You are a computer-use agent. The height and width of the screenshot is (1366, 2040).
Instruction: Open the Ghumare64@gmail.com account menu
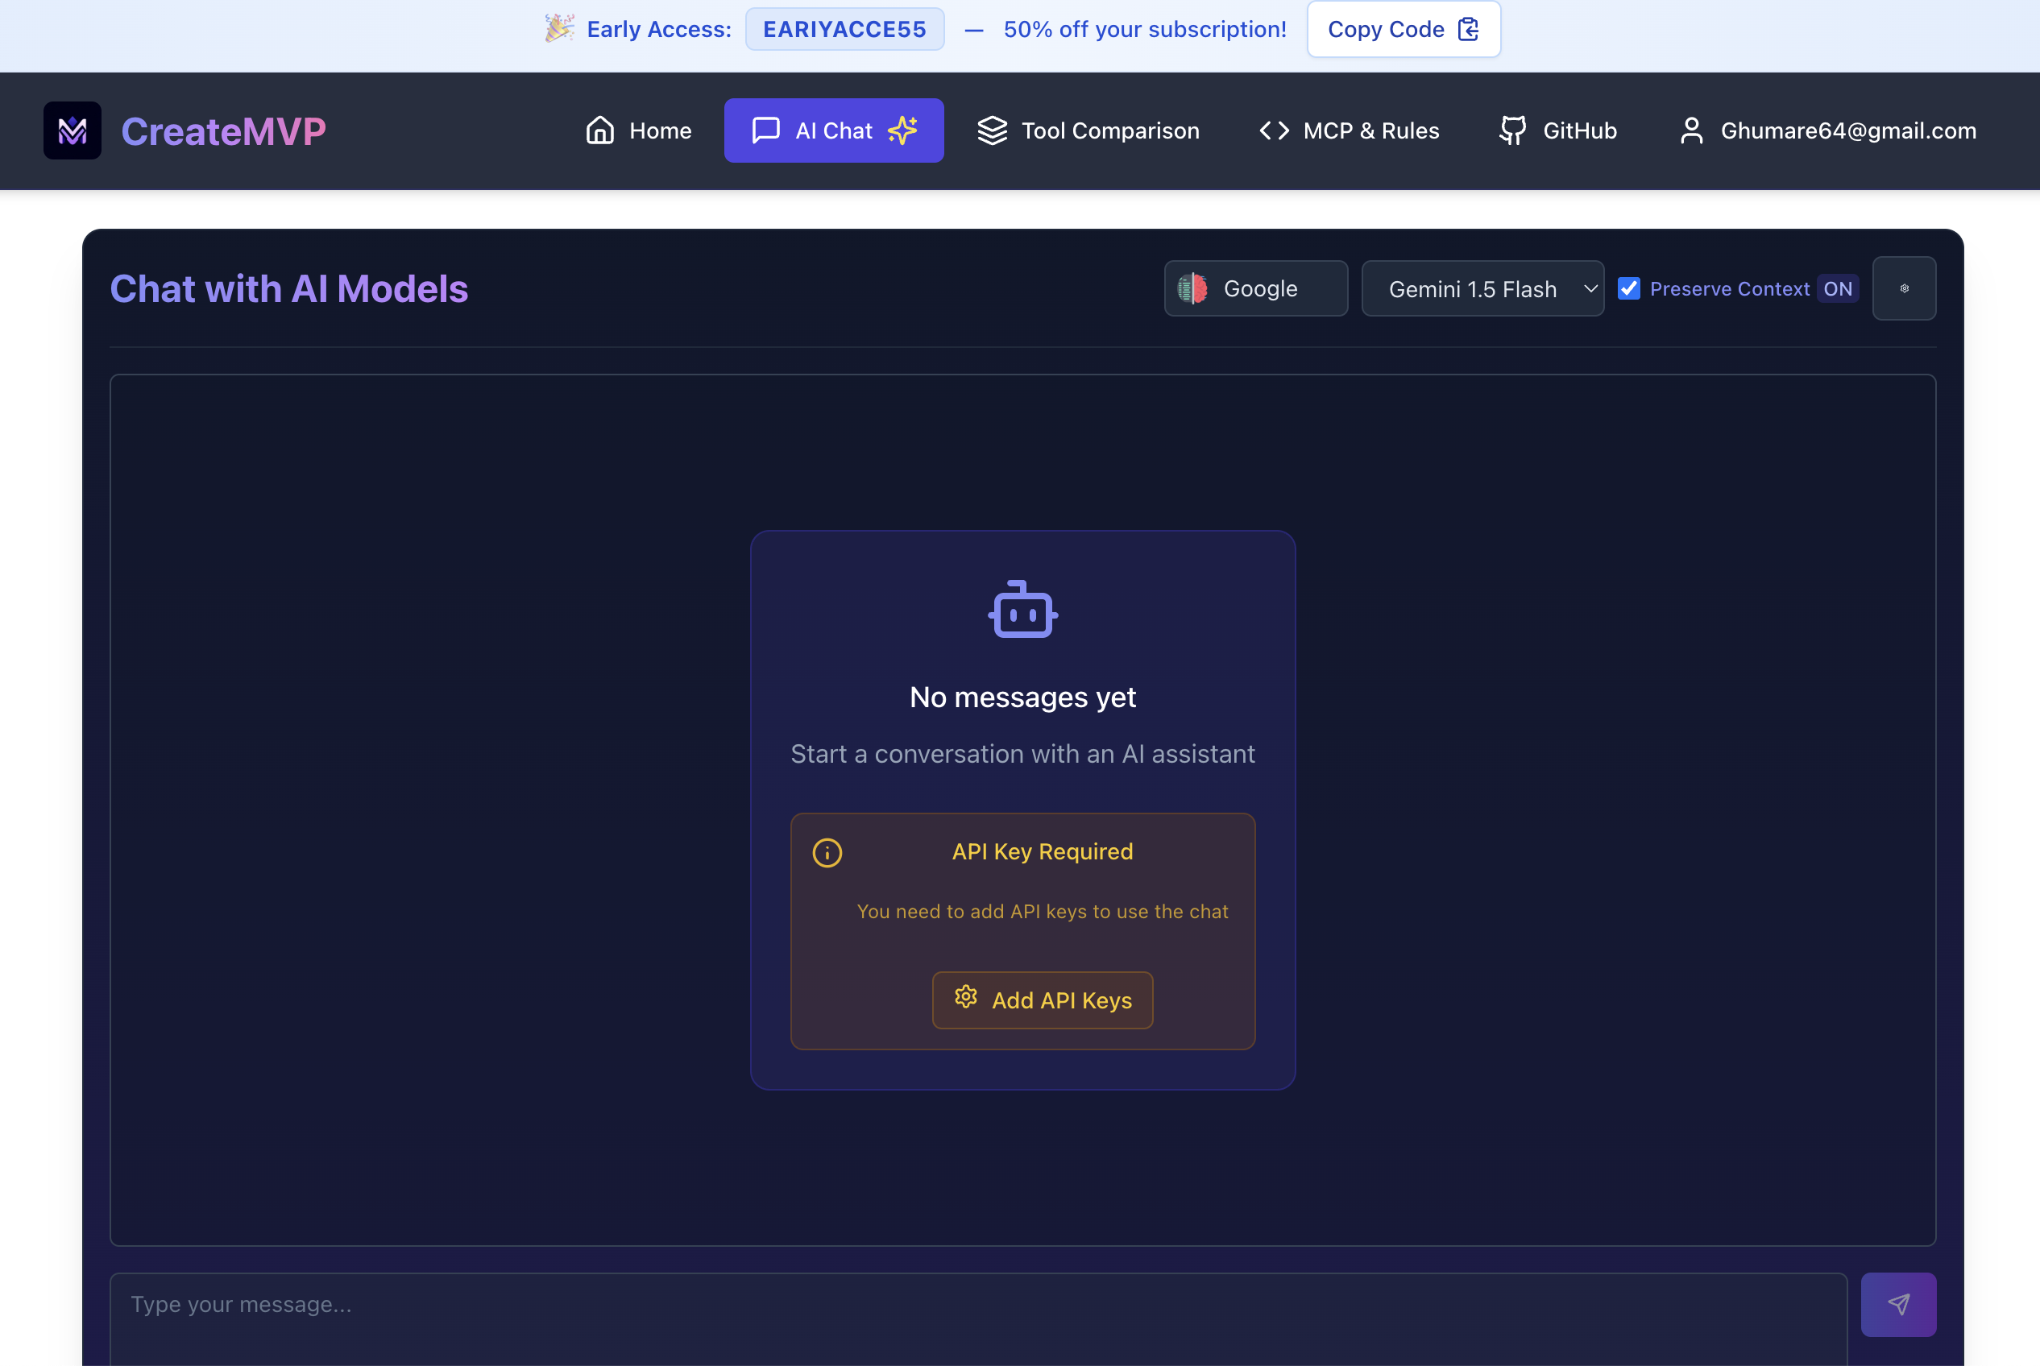coord(1827,130)
